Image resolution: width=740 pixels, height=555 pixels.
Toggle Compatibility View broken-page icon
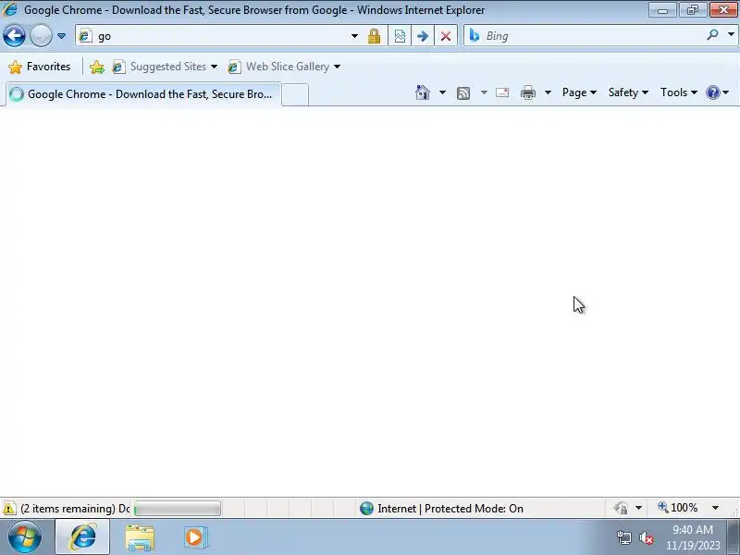[x=400, y=36]
